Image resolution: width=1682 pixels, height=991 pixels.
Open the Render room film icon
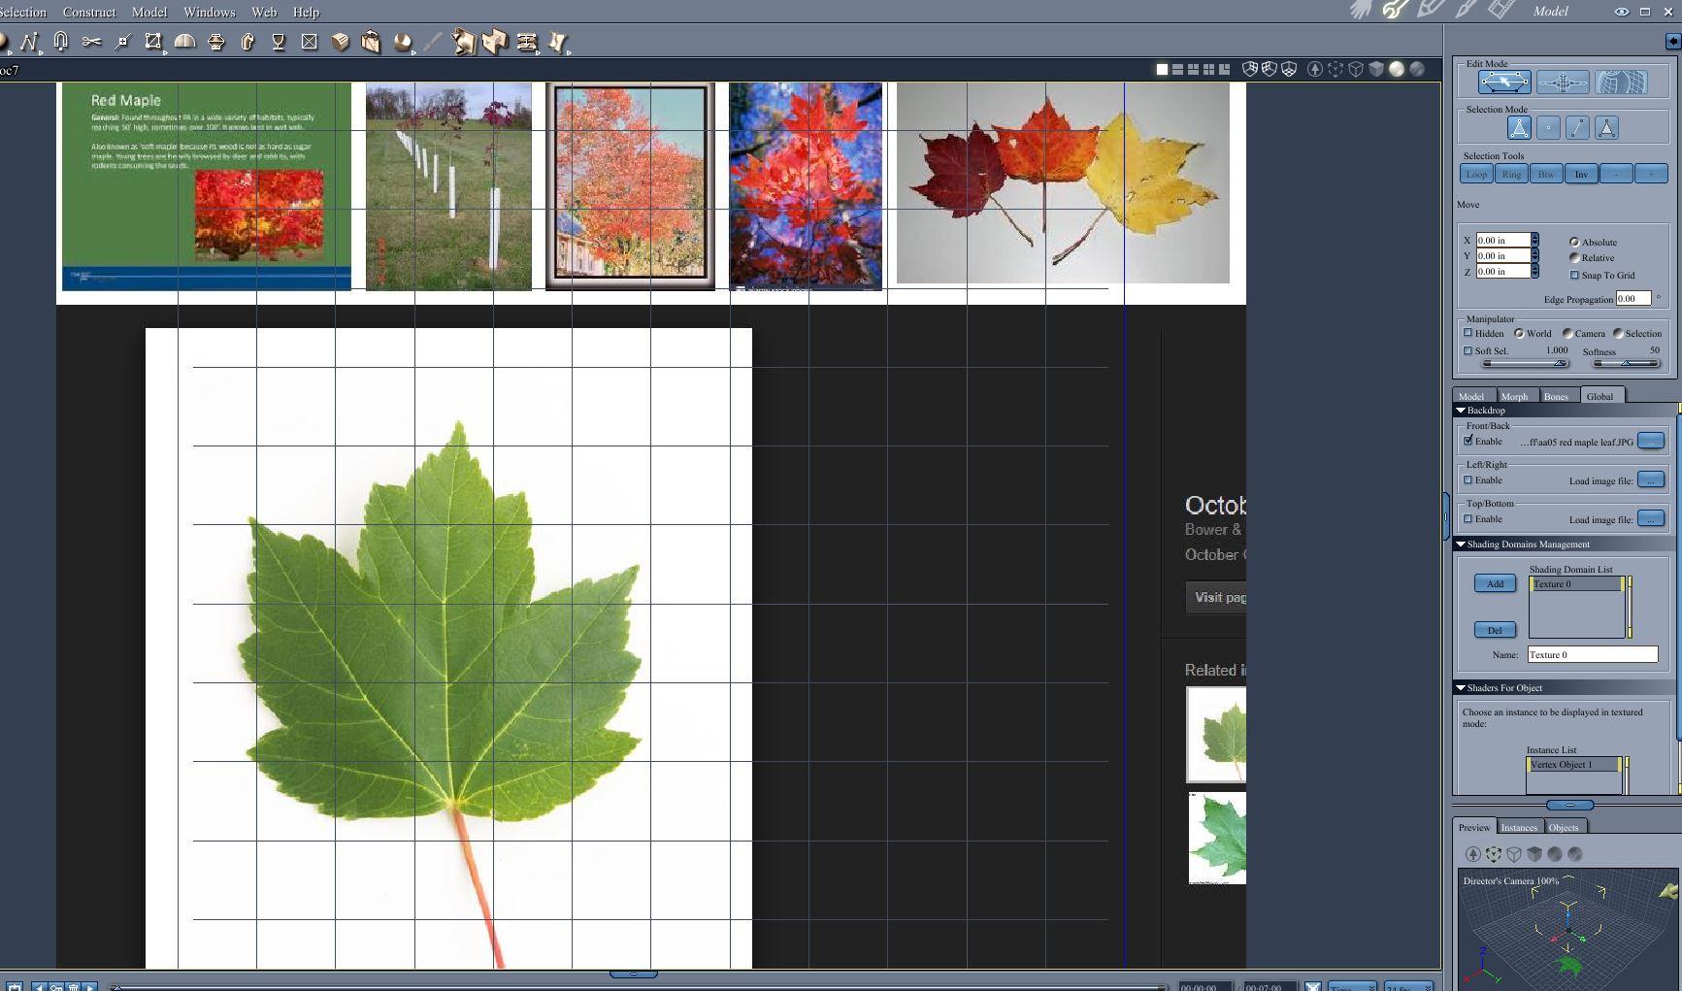1501,11
